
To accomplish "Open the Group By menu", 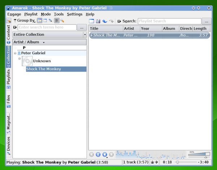I will click(25, 21).
